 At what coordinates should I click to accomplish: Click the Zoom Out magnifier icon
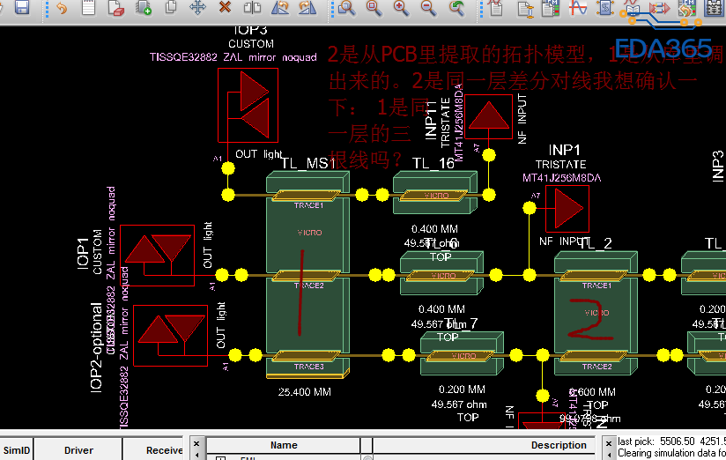click(x=428, y=8)
